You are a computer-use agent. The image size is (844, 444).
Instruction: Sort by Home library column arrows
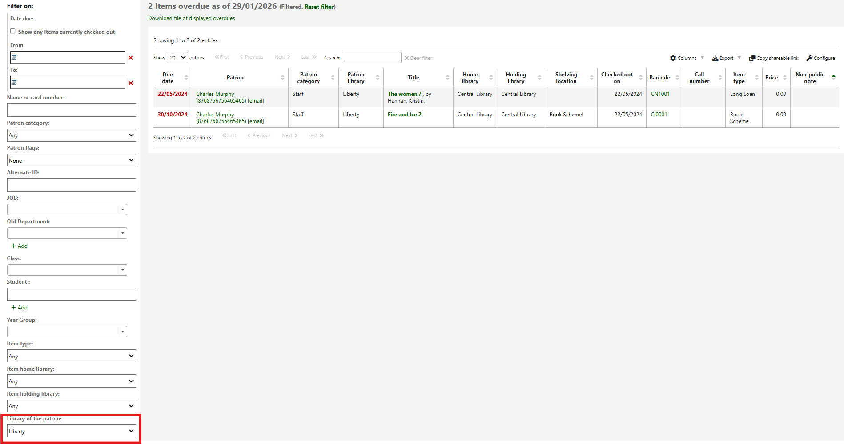tap(491, 78)
